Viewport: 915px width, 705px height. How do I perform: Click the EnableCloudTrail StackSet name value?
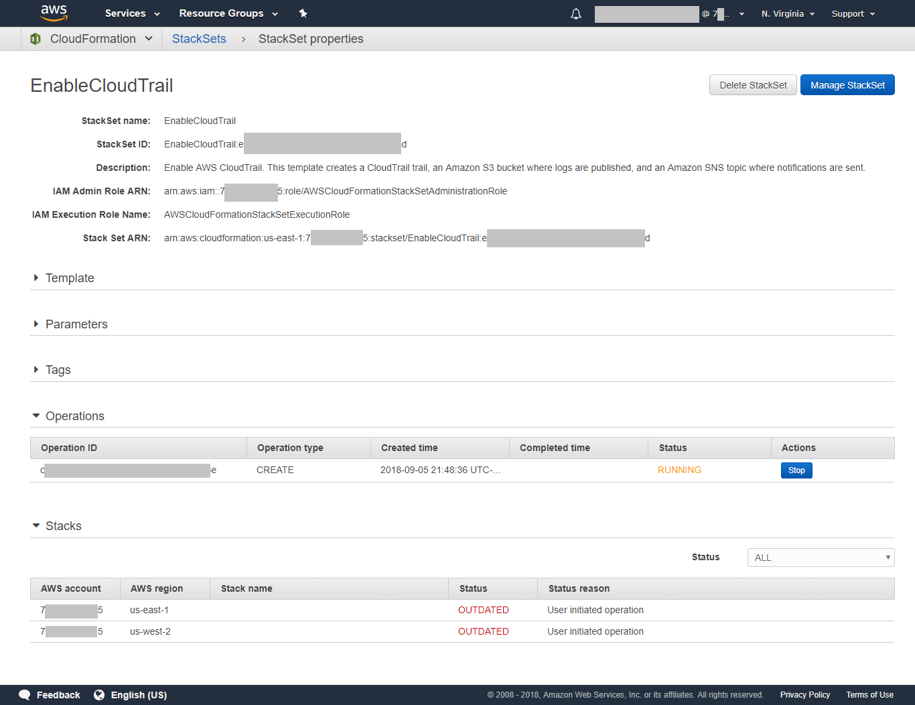[200, 121]
